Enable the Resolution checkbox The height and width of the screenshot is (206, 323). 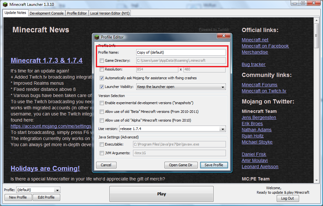[x=102, y=69]
